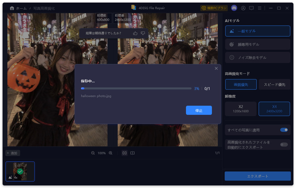Click the zoom in magnifier icon

pyautogui.click(x=111, y=153)
